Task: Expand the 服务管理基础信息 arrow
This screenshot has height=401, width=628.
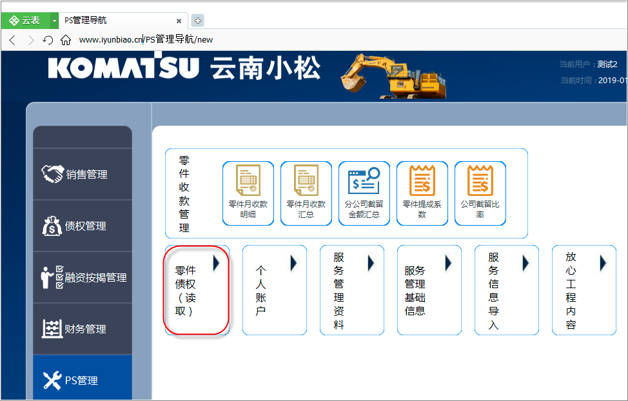Action: (x=448, y=263)
